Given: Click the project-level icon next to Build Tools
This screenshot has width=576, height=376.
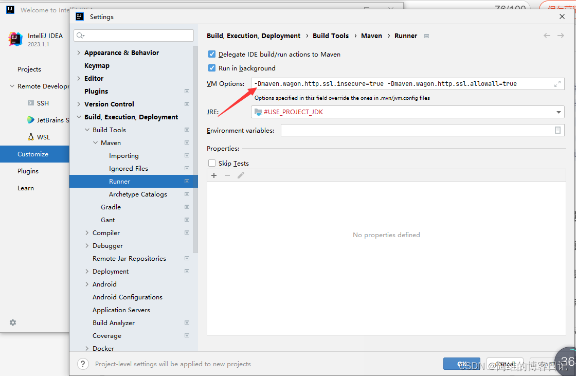Looking at the screenshot, I should [x=187, y=130].
